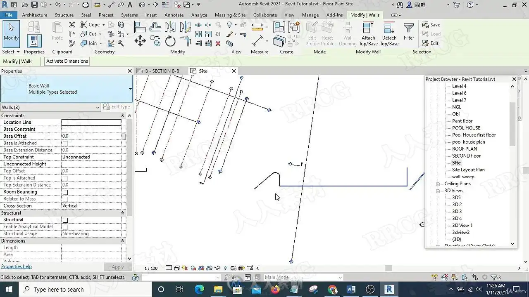The height and width of the screenshot is (297, 529).
Task: Click the Print icon in quick access toolbar
Action: coord(86,5)
